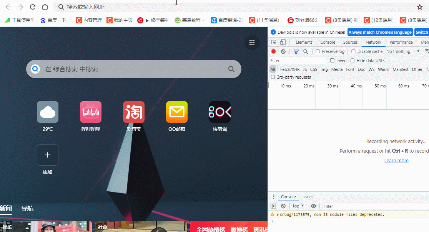Open the DevTools Console tab
The image size is (429, 232).
click(x=328, y=42)
